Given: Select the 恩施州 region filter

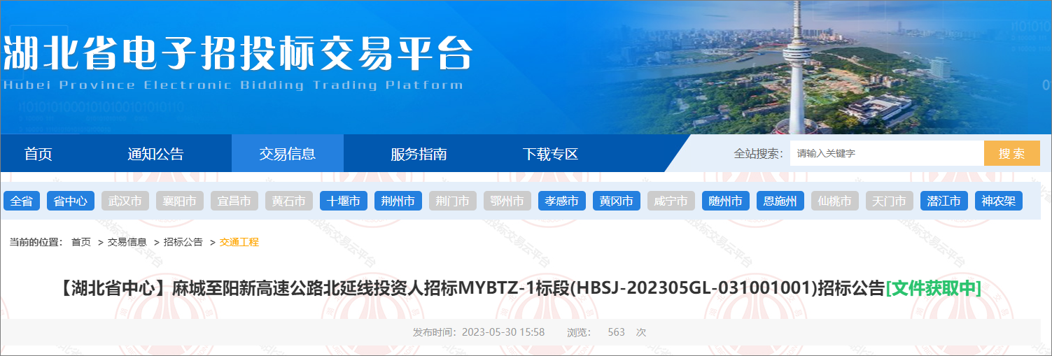Looking at the screenshot, I should (x=780, y=201).
